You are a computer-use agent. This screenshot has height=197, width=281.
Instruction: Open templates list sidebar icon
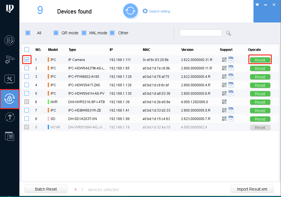(x=10, y=136)
